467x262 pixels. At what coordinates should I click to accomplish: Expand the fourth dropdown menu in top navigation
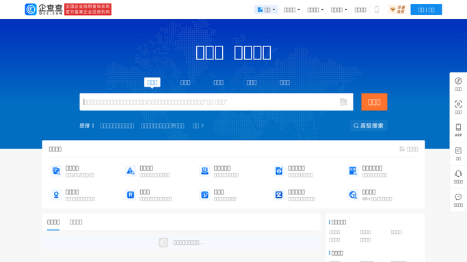pyautogui.click(x=339, y=10)
